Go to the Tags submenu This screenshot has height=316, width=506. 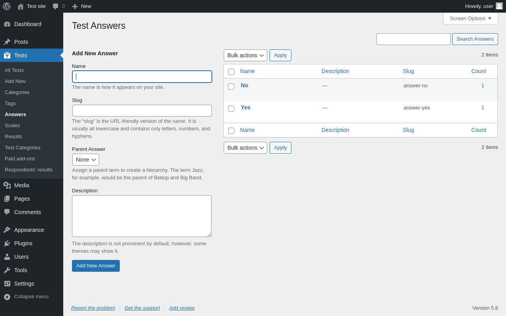[x=10, y=103]
